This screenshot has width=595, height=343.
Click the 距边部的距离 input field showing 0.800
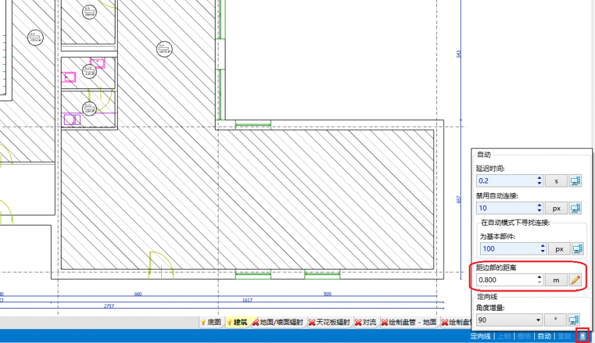506,280
